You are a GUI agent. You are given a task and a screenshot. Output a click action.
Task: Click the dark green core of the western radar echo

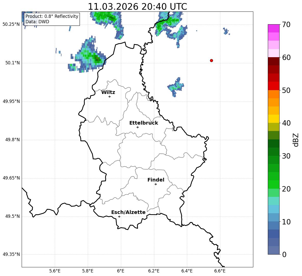(x=97, y=59)
